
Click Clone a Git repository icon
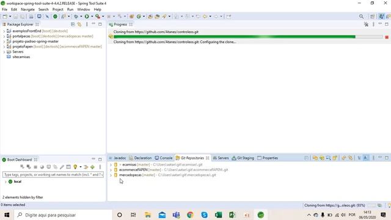tap(322, 158)
